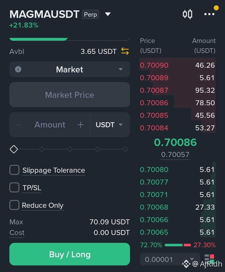
Task: Select the 0.70090 ask price row
Action: 177,65
